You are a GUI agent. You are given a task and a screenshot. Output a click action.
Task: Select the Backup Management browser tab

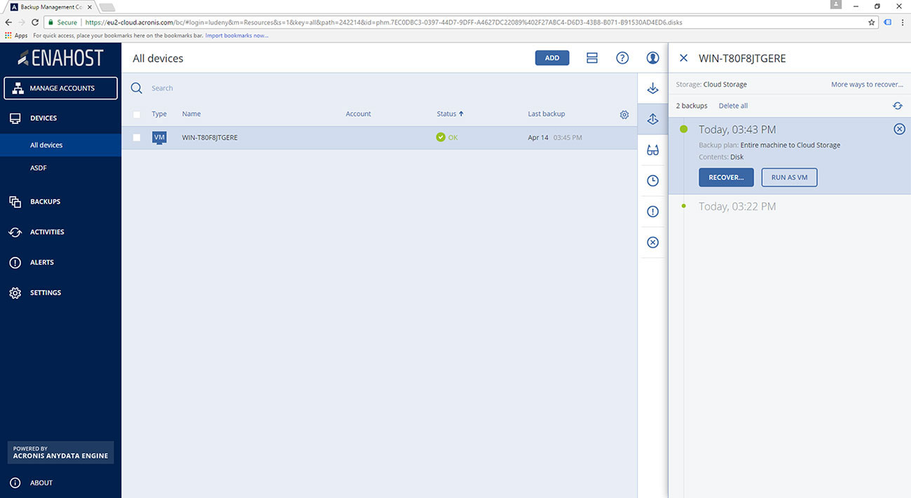52,6
